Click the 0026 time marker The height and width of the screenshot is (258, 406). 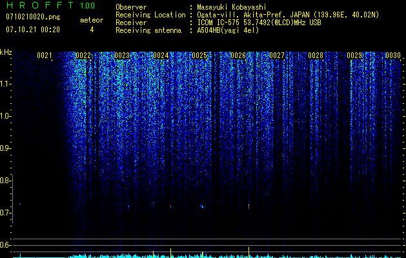click(x=238, y=55)
